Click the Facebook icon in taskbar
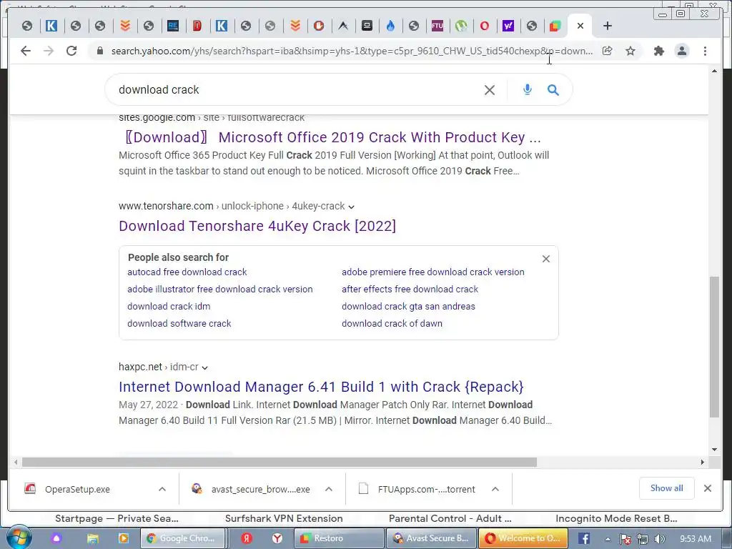The image size is (732, 549). coord(584,538)
